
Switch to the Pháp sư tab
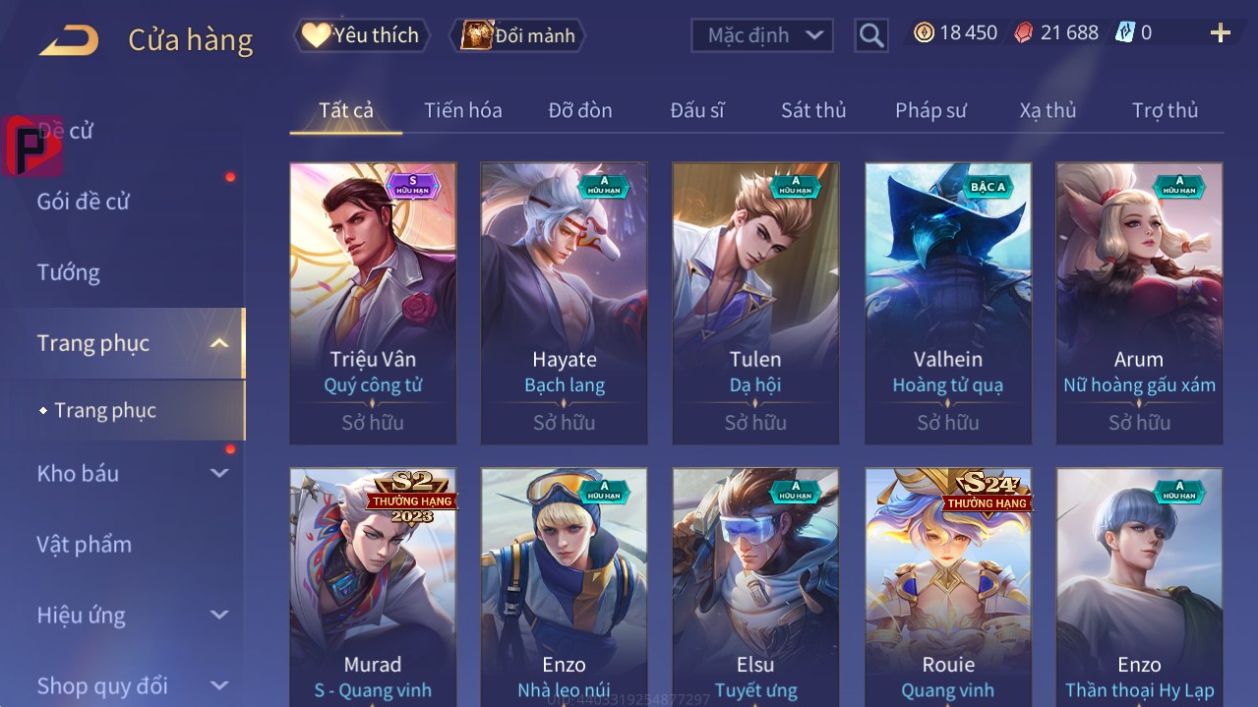930,110
